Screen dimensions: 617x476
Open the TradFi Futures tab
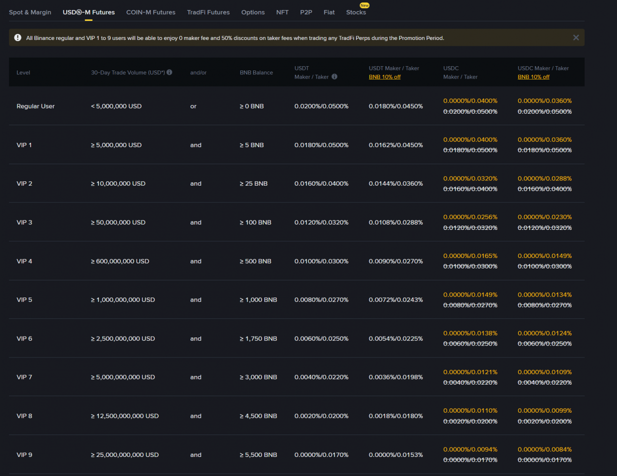pos(209,12)
